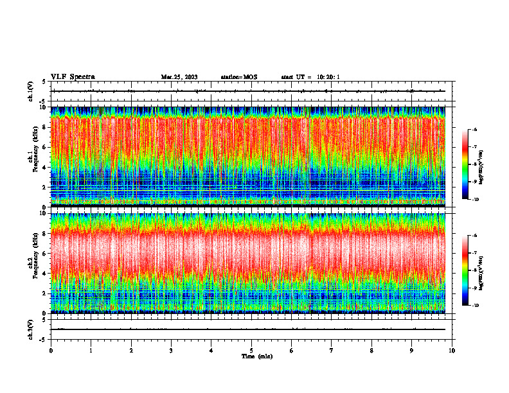Click the time axis tick label "5"

[251, 351]
